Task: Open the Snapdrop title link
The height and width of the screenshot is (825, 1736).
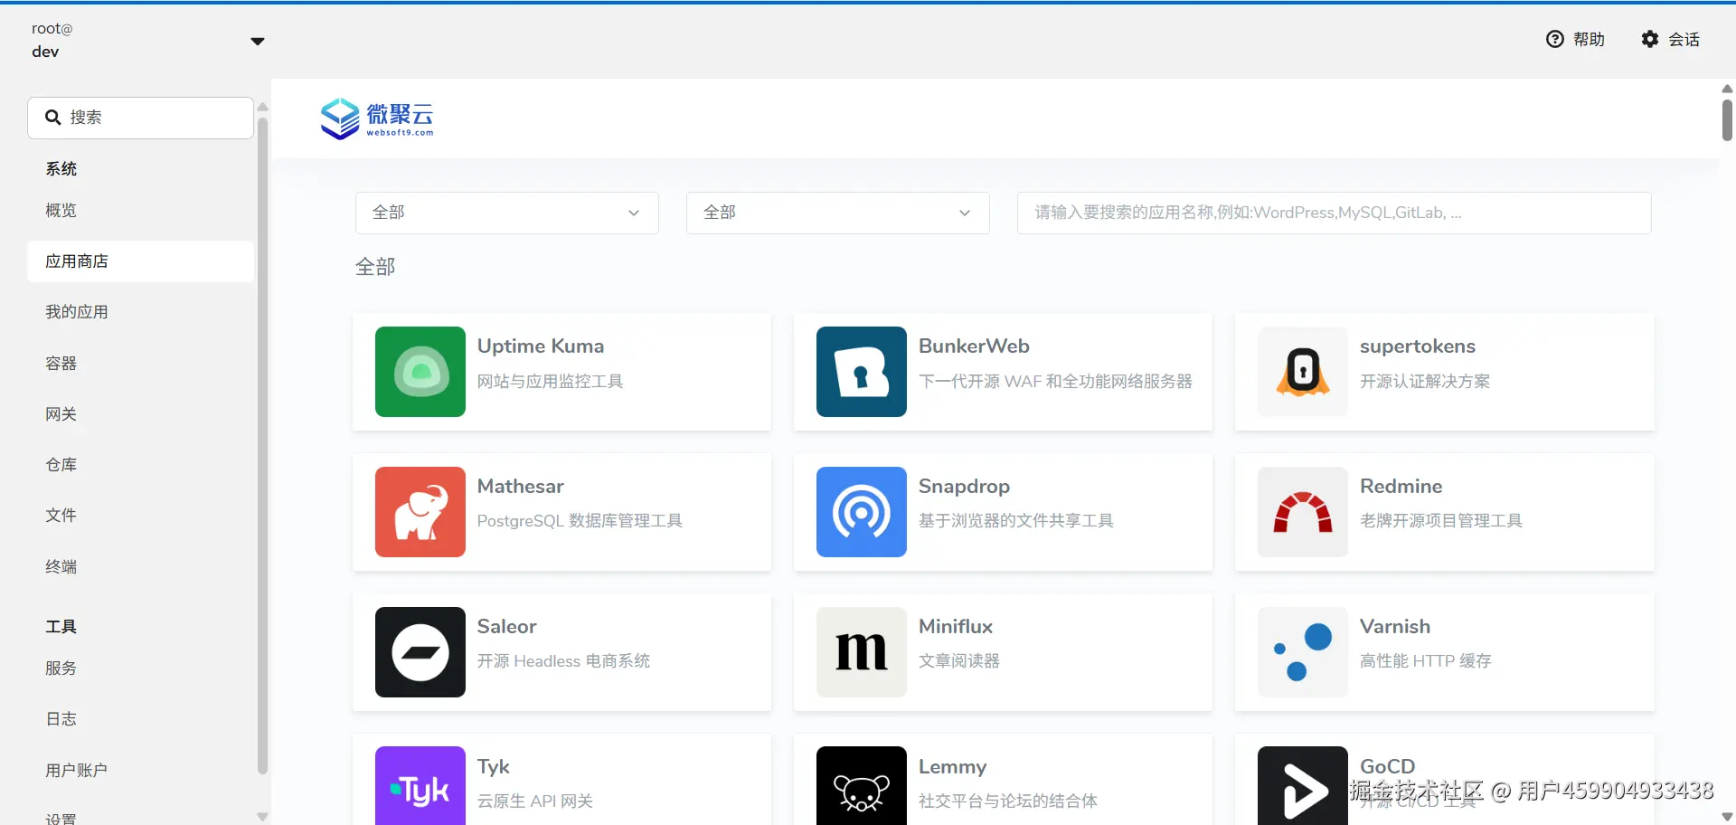Action: point(964,486)
